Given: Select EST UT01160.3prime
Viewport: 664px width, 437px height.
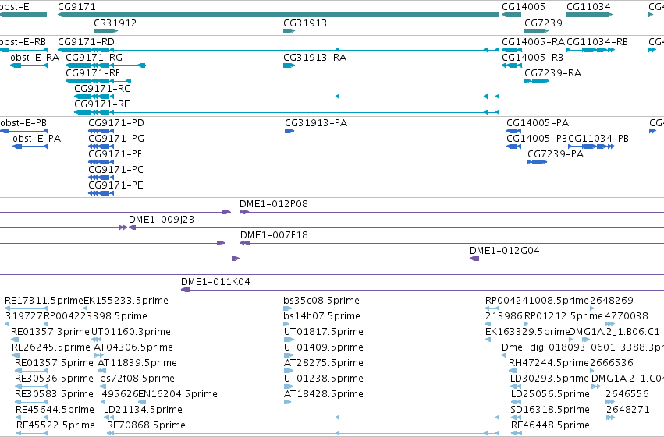Looking at the screenshot, I should 97,340.
